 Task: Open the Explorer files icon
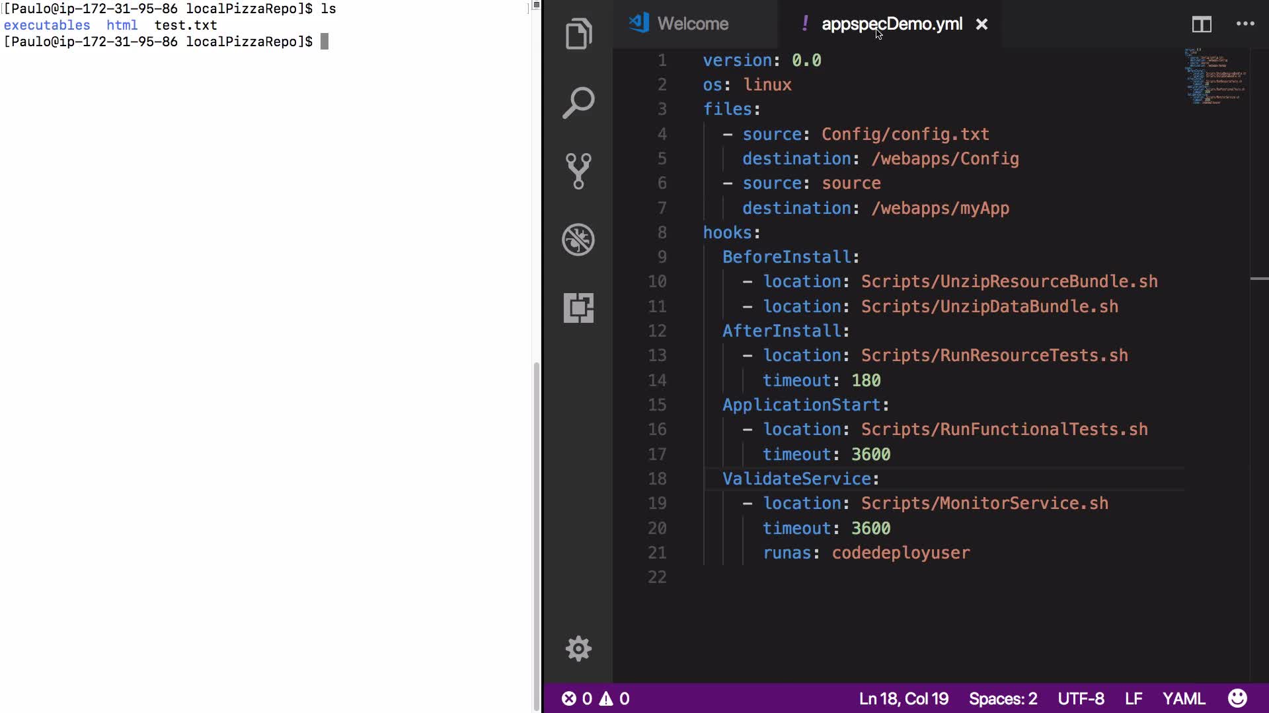(578, 34)
